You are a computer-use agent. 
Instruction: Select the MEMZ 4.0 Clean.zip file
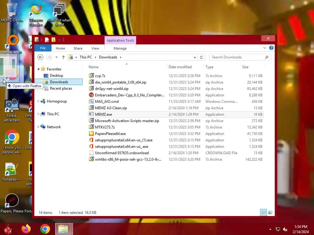(176, 108)
